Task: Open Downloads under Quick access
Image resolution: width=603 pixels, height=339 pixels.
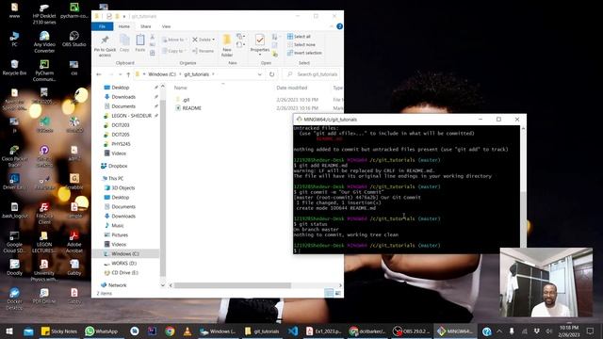Action: tap(123, 97)
